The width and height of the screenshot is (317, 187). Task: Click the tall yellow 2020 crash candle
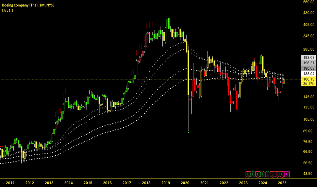[x=188, y=73]
